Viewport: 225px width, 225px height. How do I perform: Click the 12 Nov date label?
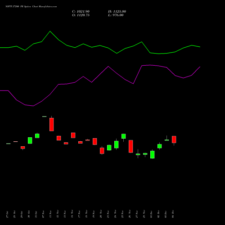tap(58, 214)
